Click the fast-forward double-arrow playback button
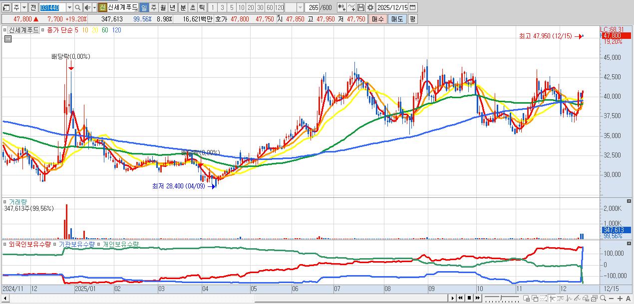 [477, 298]
